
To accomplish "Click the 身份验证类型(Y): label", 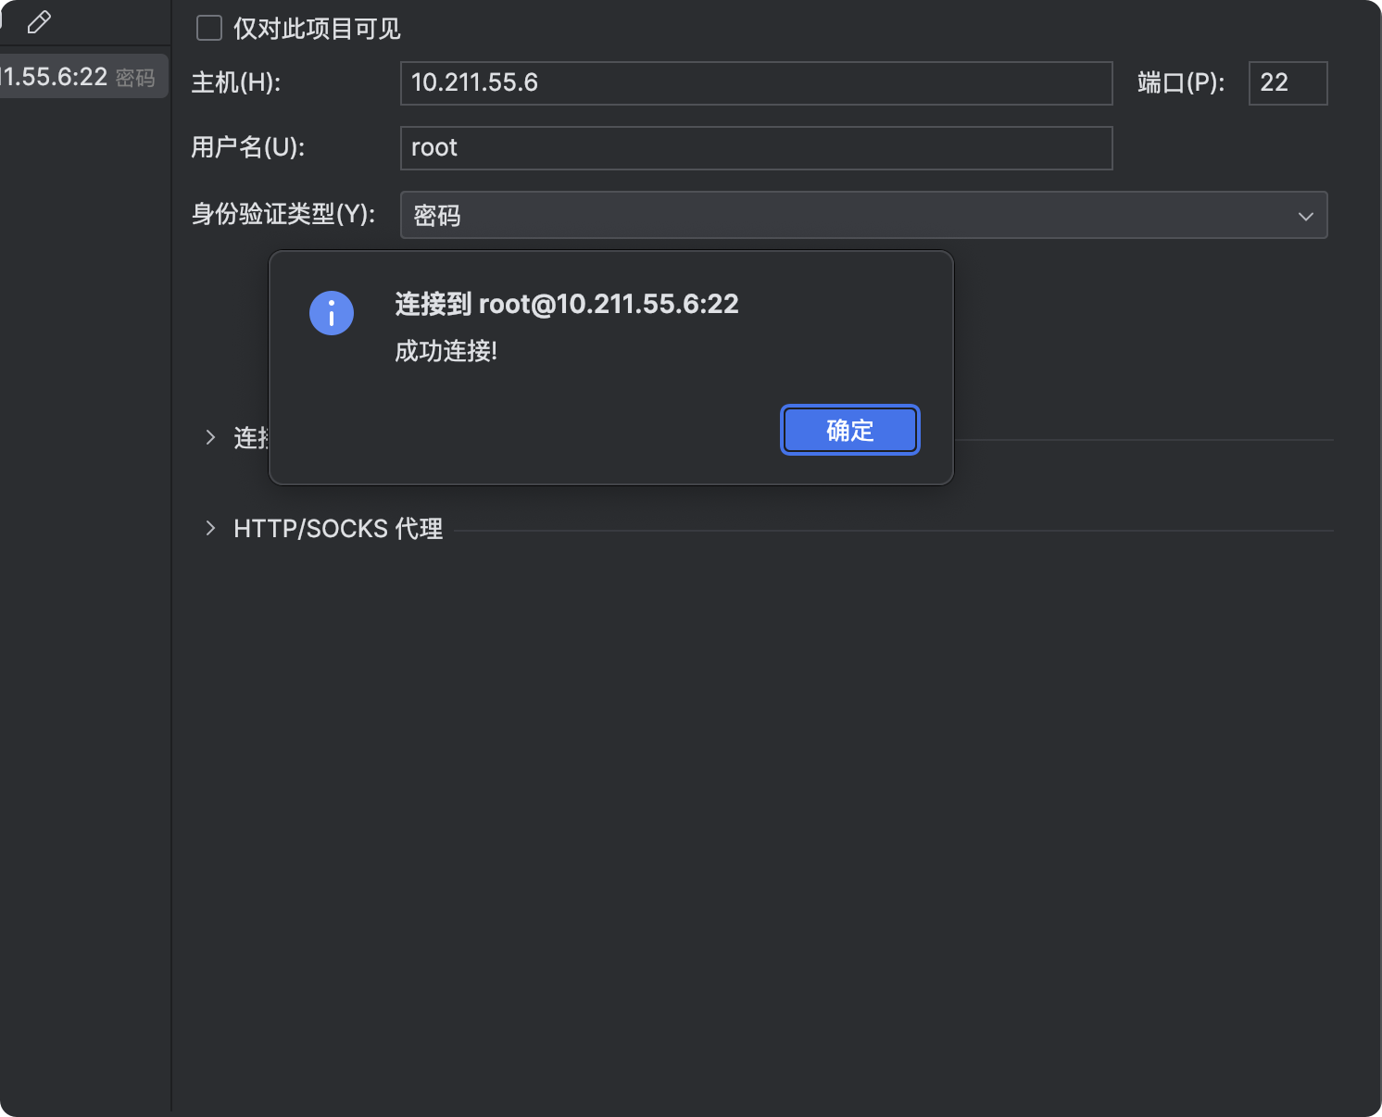I will (283, 215).
